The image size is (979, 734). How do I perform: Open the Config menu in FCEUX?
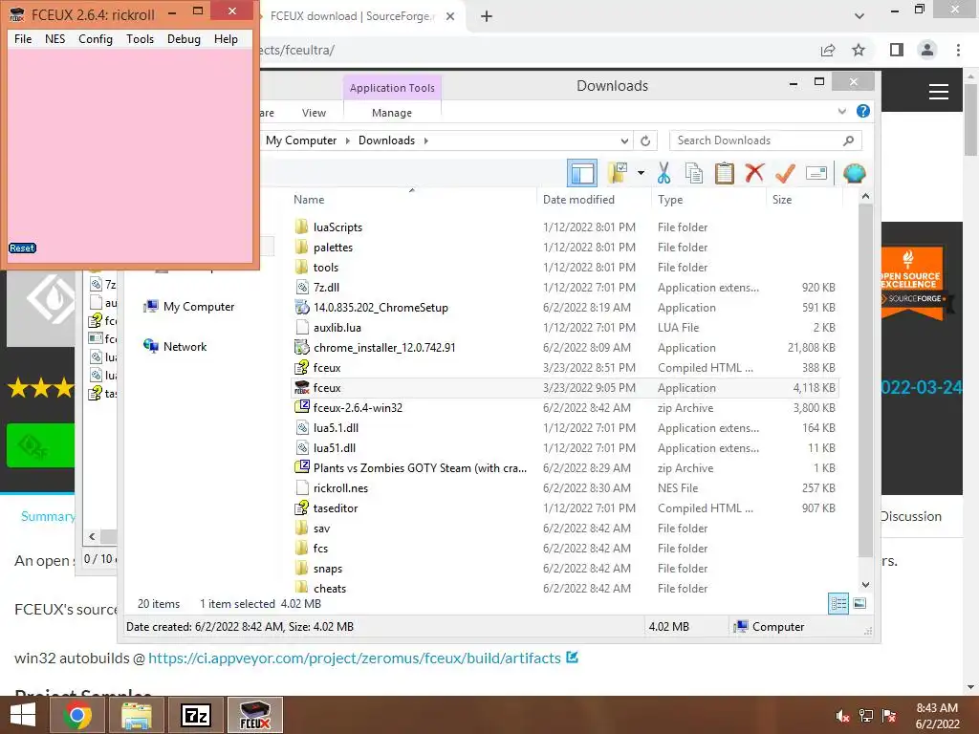[x=96, y=38]
